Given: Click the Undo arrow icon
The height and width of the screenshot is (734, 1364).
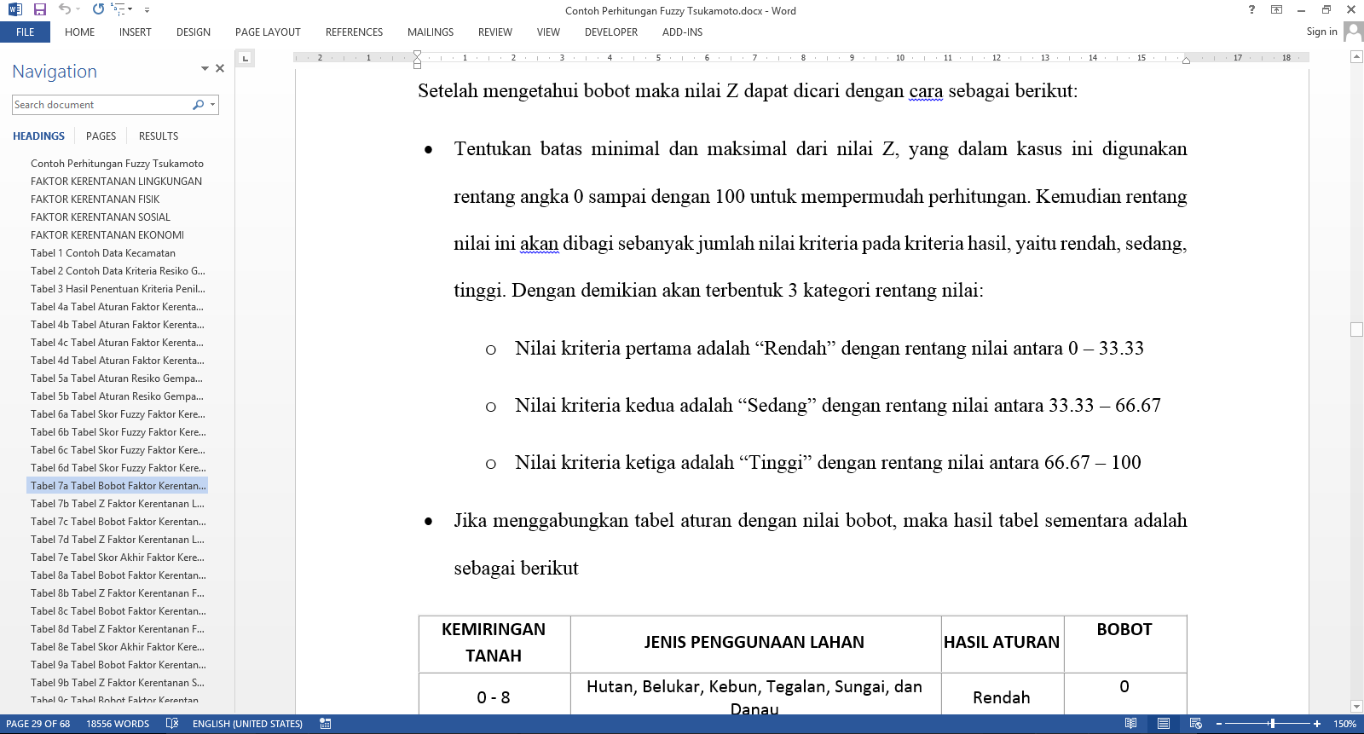Looking at the screenshot, I should pos(64,9).
